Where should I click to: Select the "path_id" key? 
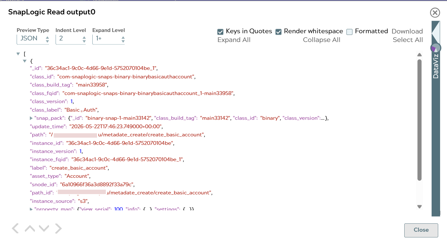pyautogui.click(x=41, y=193)
